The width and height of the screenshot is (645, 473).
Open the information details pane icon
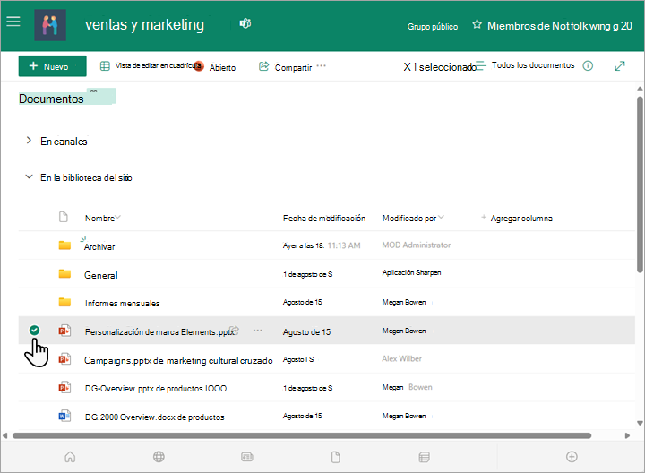click(x=588, y=65)
